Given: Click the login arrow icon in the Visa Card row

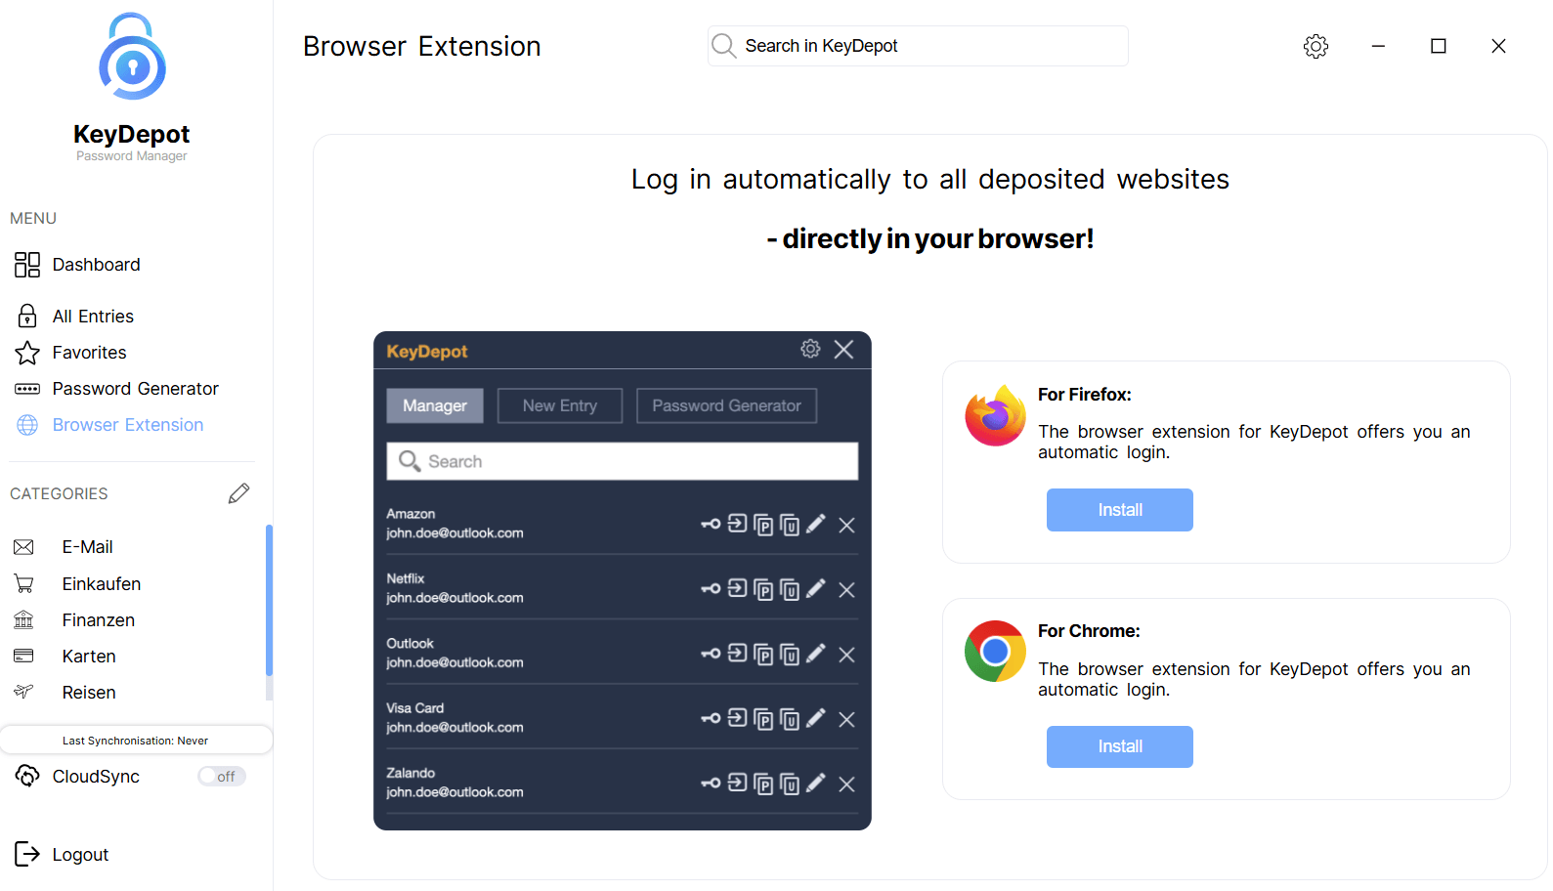Looking at the screenshot, I should pos(738,718).
